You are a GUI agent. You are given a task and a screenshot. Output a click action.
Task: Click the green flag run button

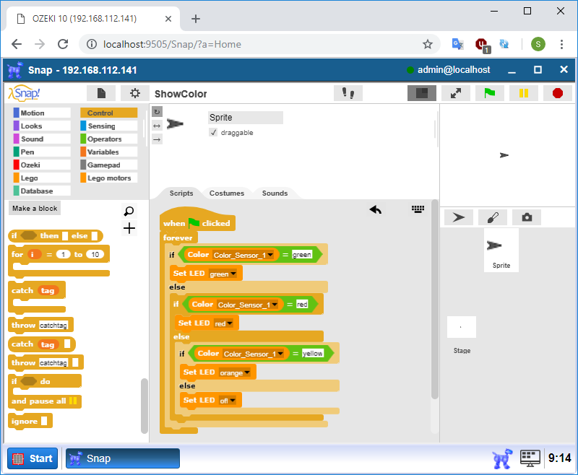point(490,93)
